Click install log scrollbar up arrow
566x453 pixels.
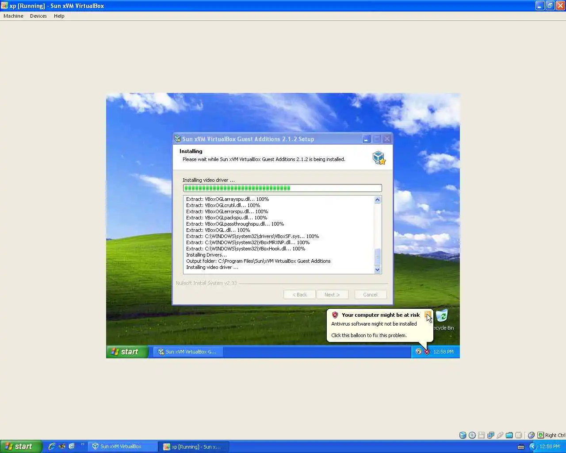[x=377, y=200]
